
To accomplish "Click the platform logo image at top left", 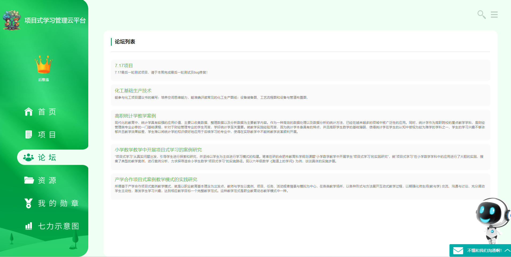I will coord(12,20).
